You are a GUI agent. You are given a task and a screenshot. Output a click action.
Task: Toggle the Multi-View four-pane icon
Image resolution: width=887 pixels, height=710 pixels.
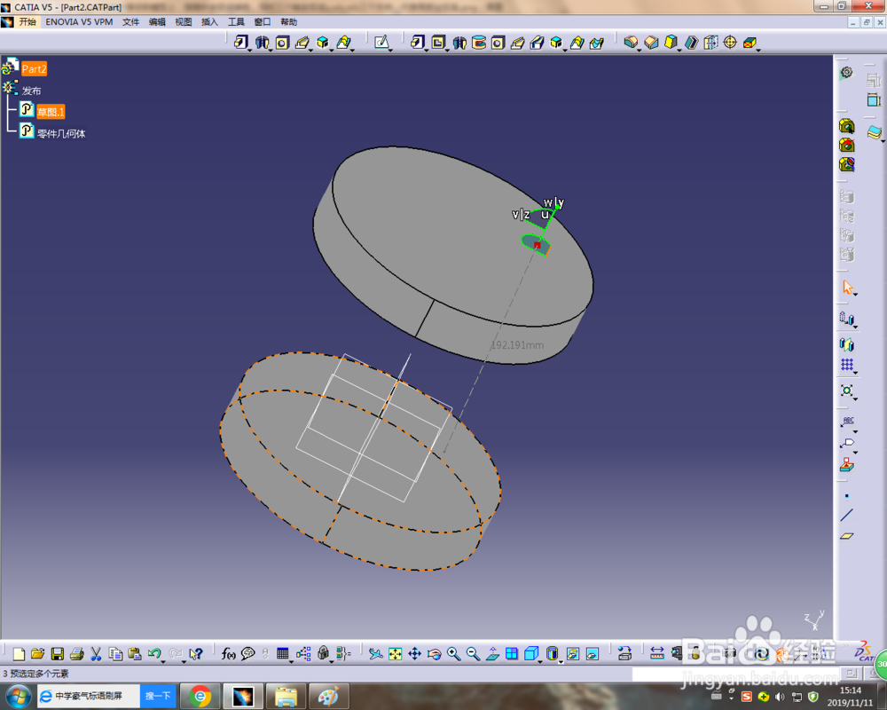(x=512, y=654)
